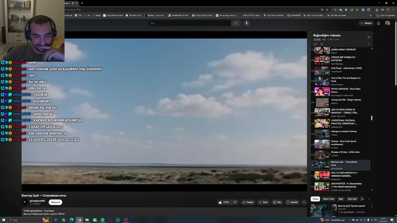Viewport: 397px width, 223px height.
Task: Open Microsoft Edge from the taskbar
Action: (72, 220)
